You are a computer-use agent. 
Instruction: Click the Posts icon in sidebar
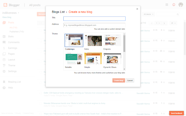4,23
